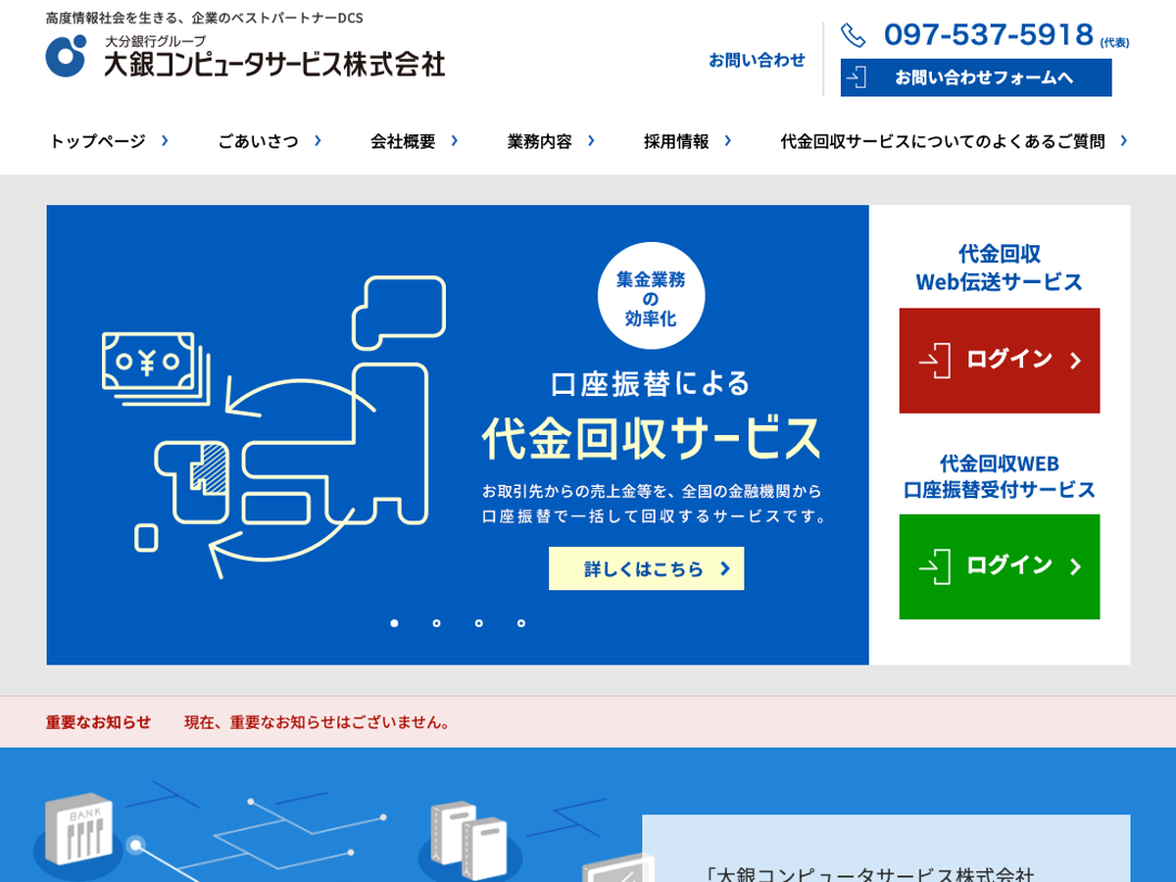Viewport: 1176px width, 882px height.
Task: Click the door icon on red login button
Action: click(935, 360)
